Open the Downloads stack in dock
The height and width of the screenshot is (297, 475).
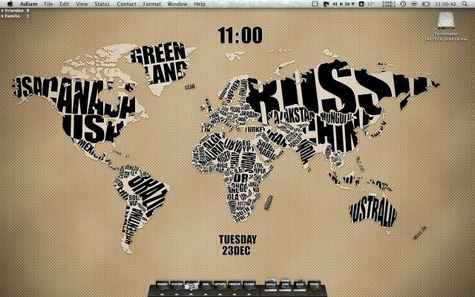[x=270, y=285]
